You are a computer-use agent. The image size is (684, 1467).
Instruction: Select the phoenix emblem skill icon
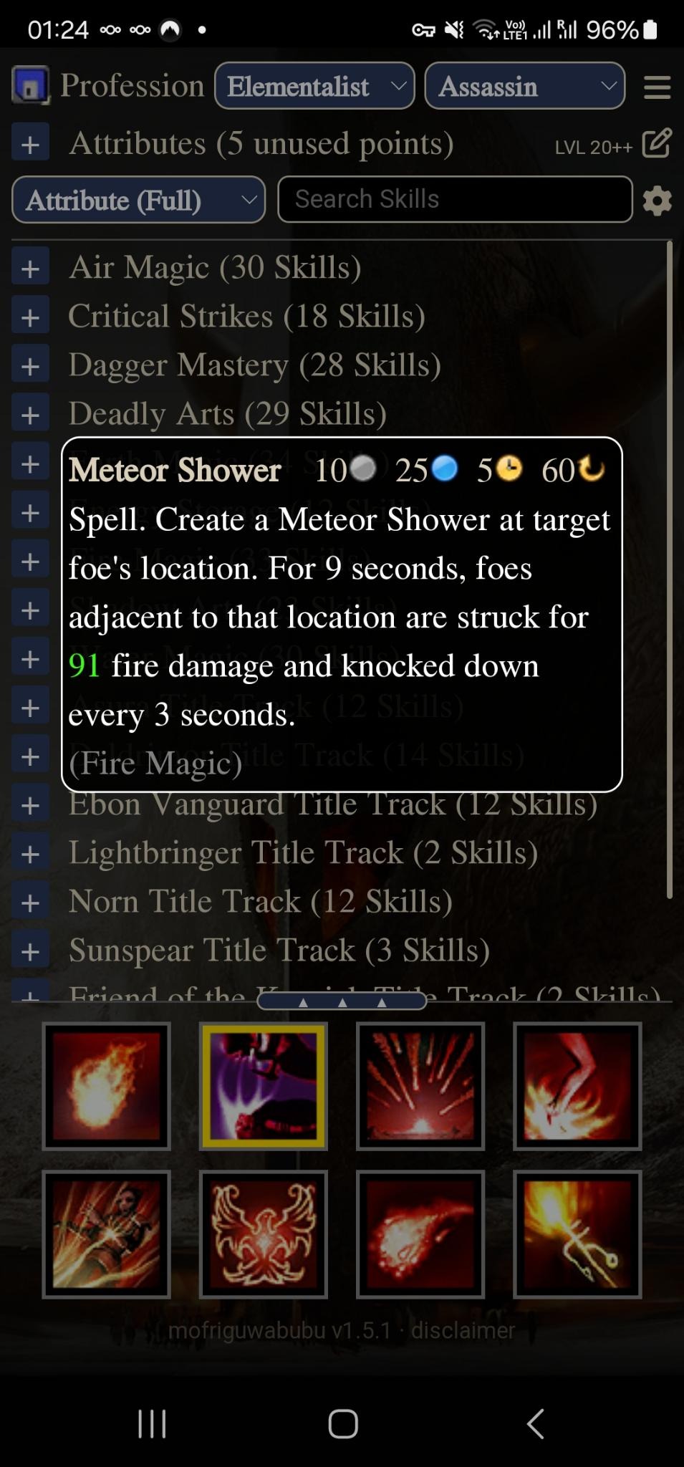coord(264,1234)
